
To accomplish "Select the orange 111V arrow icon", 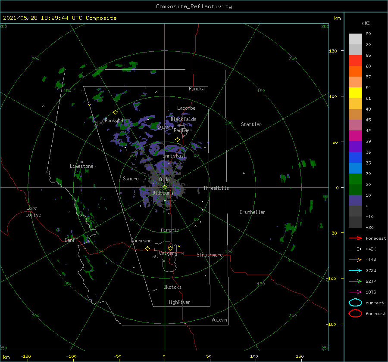I will click(x=355, y=260).
